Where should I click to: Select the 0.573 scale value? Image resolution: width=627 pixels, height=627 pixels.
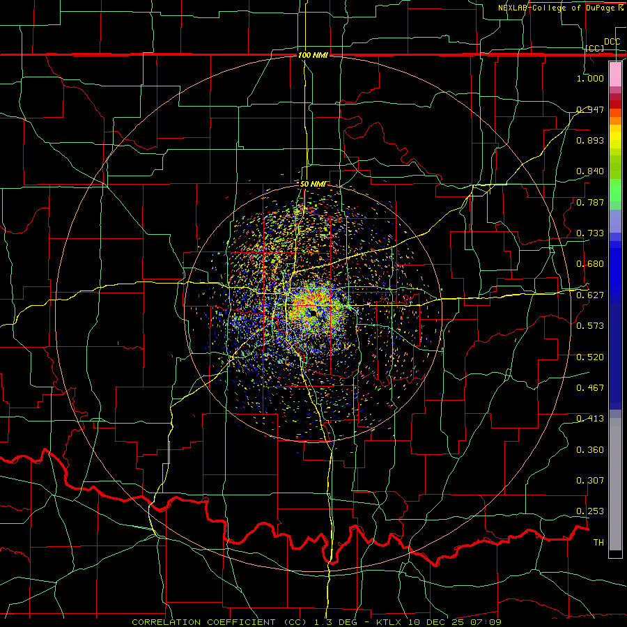(x=590, y=326)
